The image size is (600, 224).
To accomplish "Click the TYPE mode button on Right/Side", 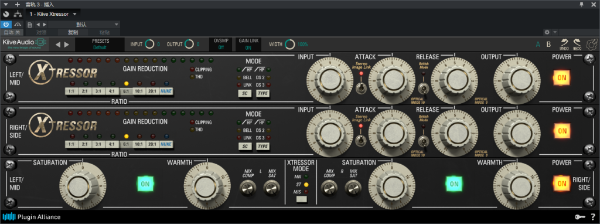I will tap(262, 146).
